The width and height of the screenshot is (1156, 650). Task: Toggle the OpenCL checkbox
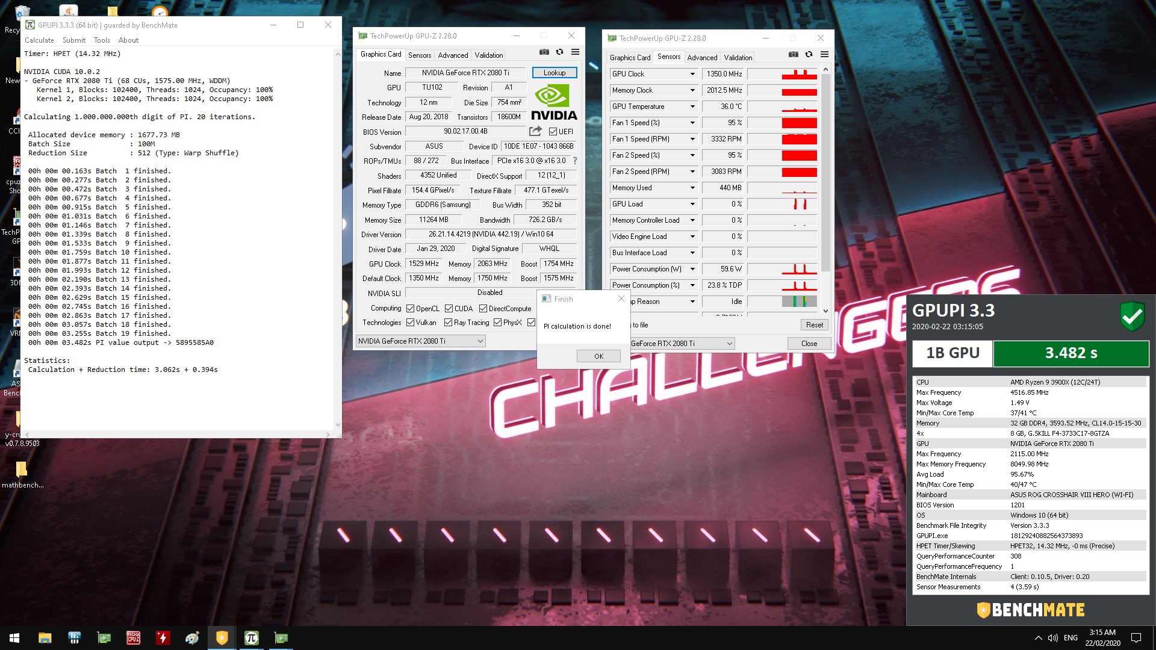tap(410, 309)
